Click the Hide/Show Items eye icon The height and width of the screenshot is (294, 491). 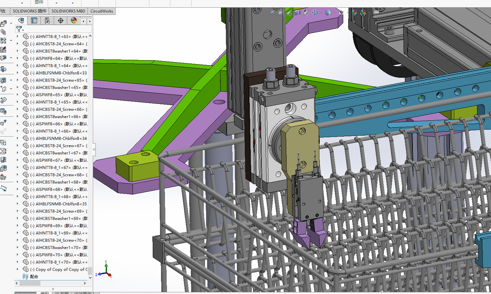click(x=341, y=13)
